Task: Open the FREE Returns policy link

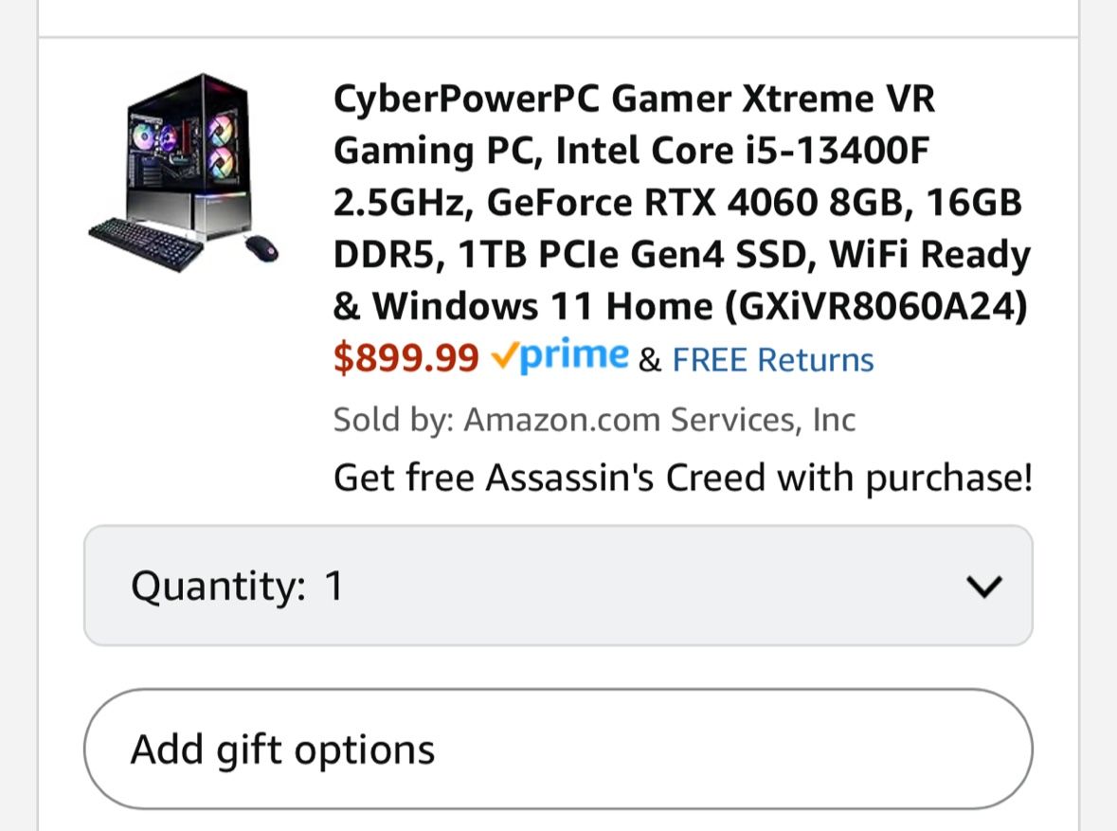Action: pos(771,359)
